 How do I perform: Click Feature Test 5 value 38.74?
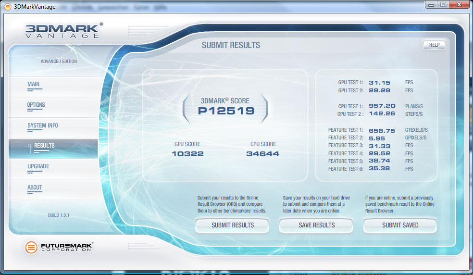click(x=379, y=161)
